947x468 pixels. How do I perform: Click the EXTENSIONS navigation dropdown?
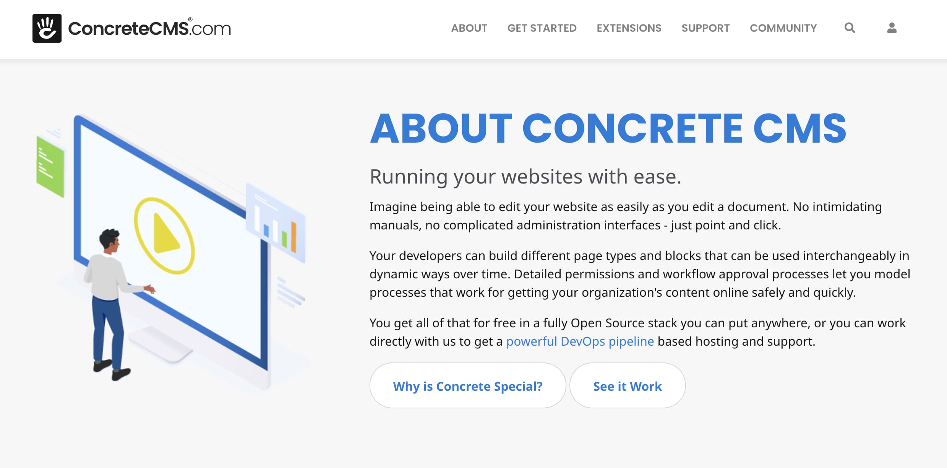pos(628,28)
